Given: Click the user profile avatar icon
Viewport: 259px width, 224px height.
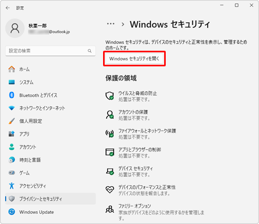Looking at the screenshot, I should [15, 28].
